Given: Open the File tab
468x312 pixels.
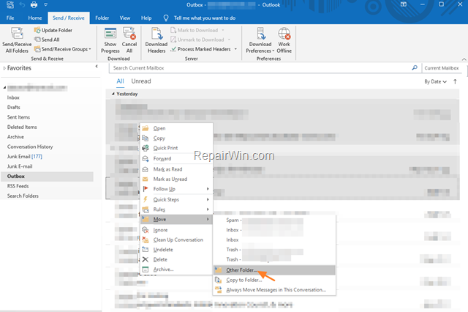Looking at the screenshot, I should pos(10,18).
